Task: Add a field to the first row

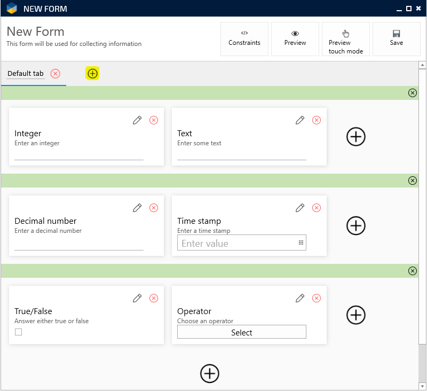Action: tap(356, 137)
